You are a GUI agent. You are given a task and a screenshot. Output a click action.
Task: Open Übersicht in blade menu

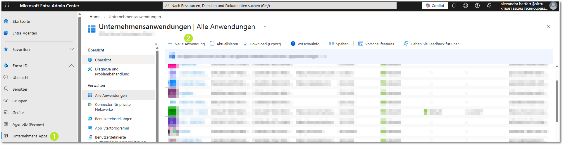118,60
